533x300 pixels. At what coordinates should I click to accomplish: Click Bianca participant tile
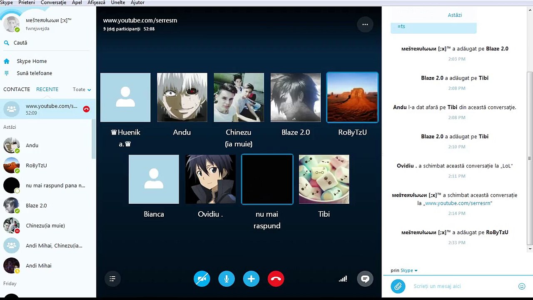[154, 179]
